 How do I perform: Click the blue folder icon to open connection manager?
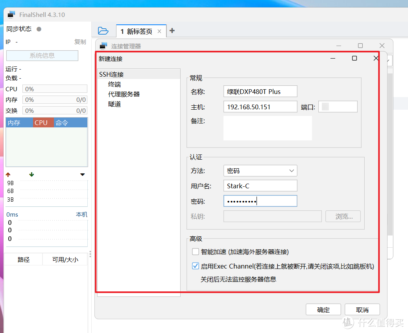[103, 30]
